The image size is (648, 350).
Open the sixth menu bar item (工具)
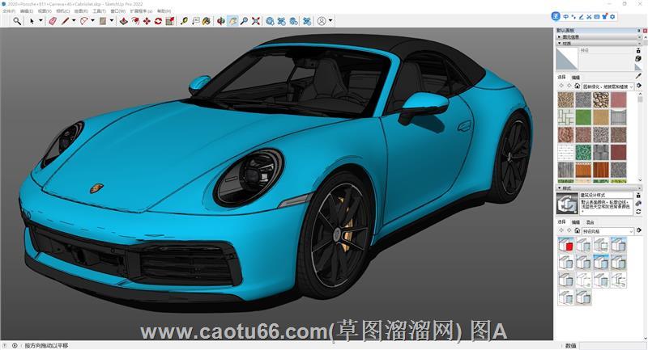point(99,11)
